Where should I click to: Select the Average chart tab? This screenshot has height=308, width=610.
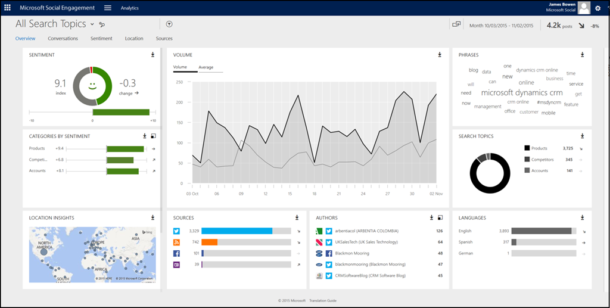pyautogui.click(x=206, y=67)
